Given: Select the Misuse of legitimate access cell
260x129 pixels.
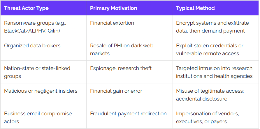Looking at the screenshot, I should pos(216,95).
